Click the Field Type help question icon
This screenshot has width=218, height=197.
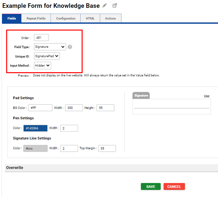(70, 47)
